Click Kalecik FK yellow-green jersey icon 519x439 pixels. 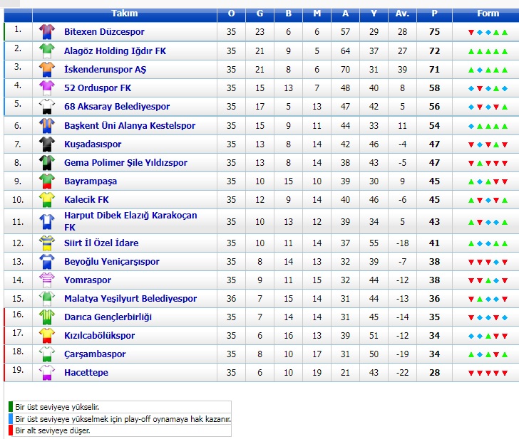pyautogui.click(x=46, y=199)
